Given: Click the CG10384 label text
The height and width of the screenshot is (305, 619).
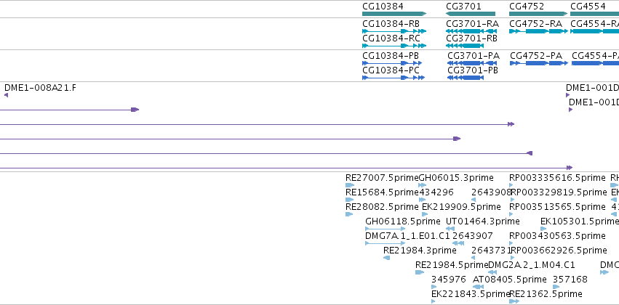Looking at the screenshot, I should (x=383, y=6).
